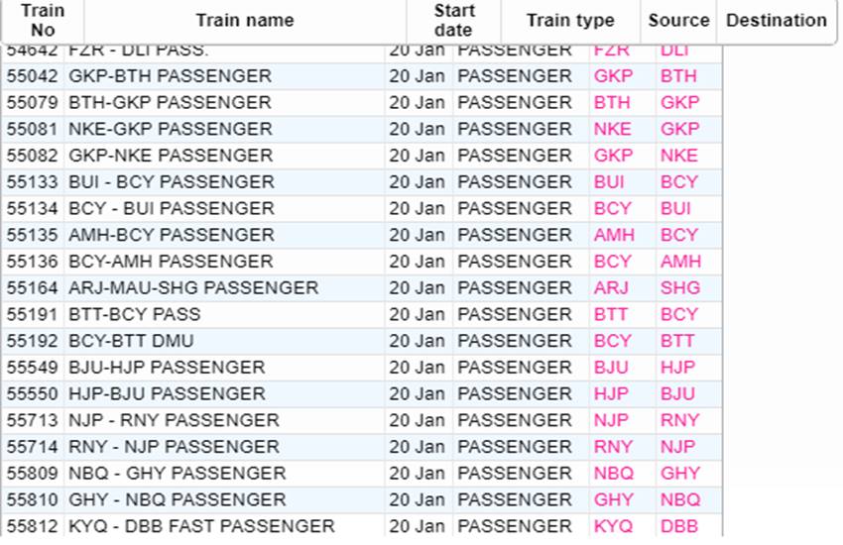The height and width of the screenshot is (545, 843).
Task: Open pink GKP code in train 55079 row
Action: pos(679,103)
